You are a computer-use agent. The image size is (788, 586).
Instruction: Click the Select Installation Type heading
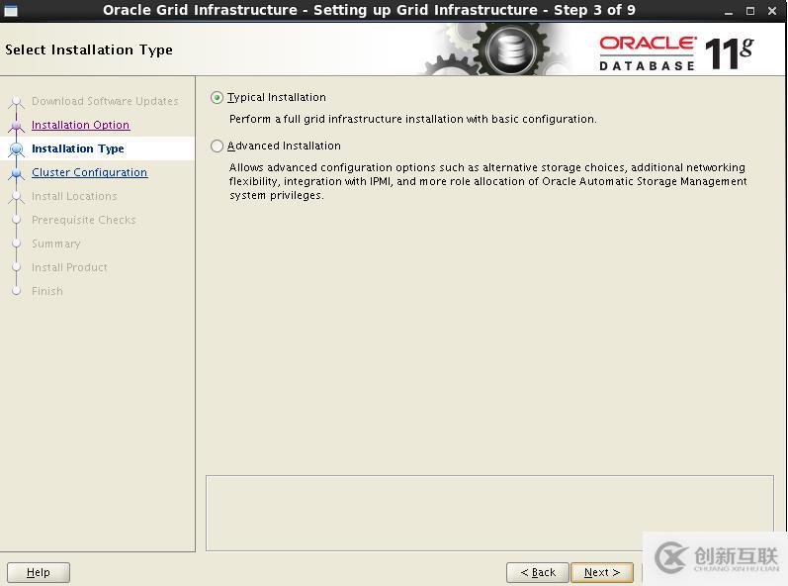pyautogui.click(x=89, y=49)
